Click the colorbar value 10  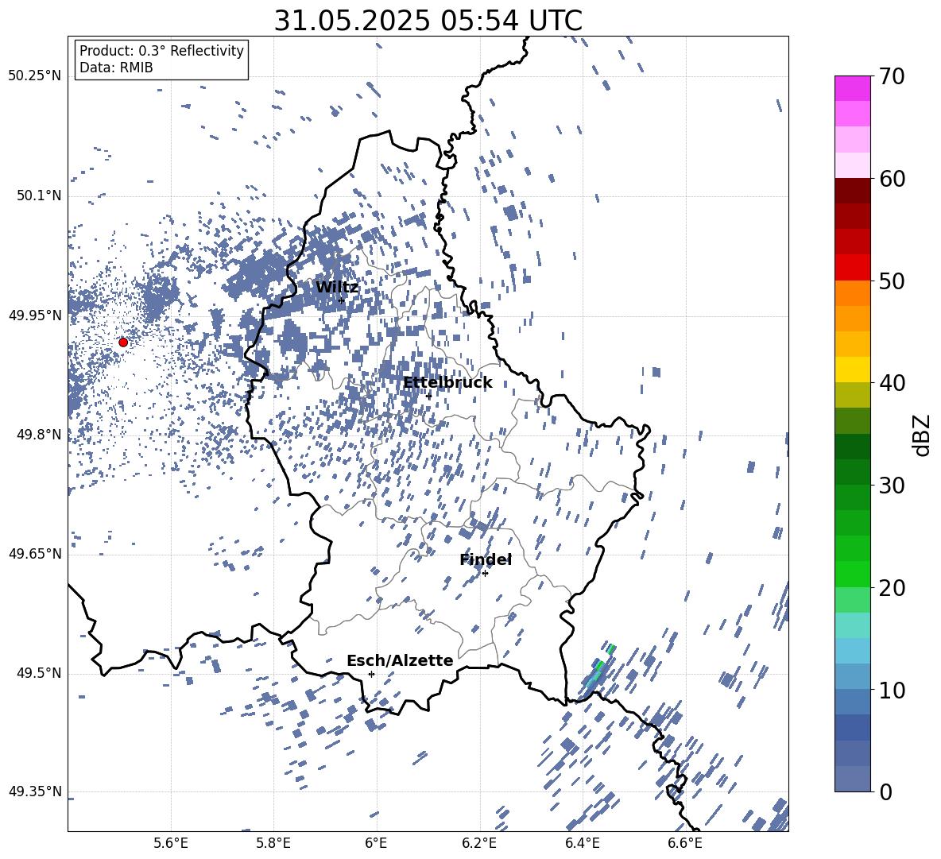(892, 690)
